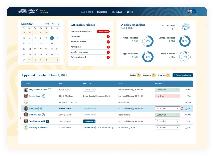Click Unscheduled cases count badge

(x=108, y=52)
